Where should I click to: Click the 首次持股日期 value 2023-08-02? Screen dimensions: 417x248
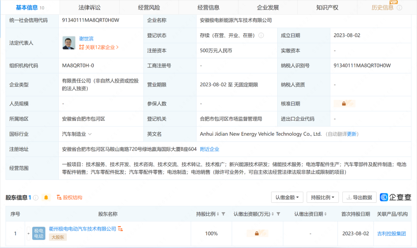coord(356,234)
